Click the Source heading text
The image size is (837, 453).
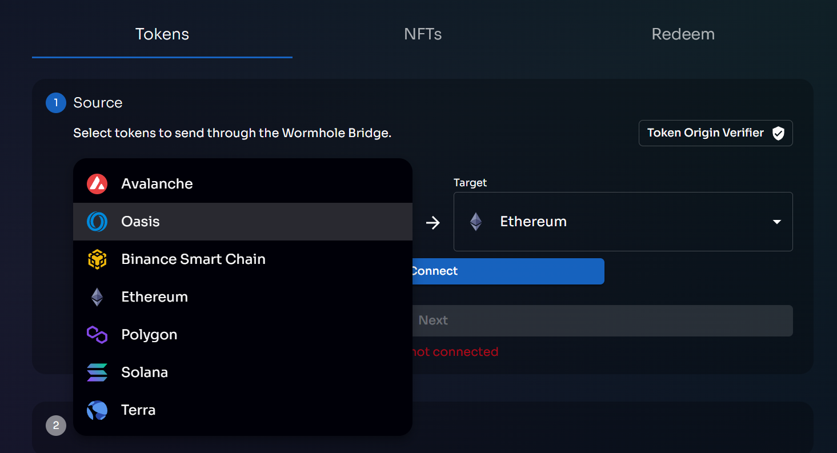(x=98, y=103)
